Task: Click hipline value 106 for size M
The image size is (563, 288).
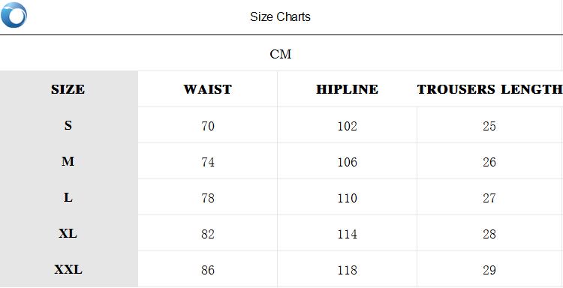Action: [x=348, y=163]
